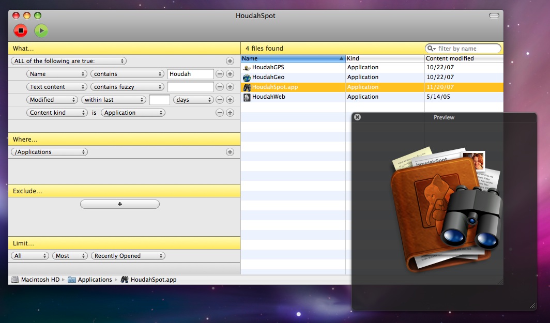Viewport: 550px width, 323px height.
Task: Open the Modified attribute dropdown
Action: [x=52, y=100]
